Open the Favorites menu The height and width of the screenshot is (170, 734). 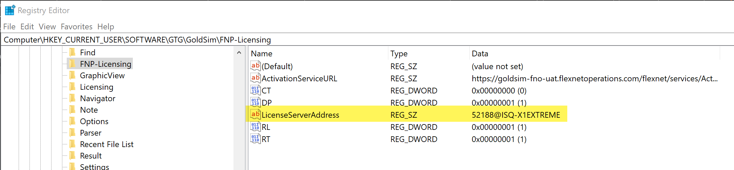click(77, 27)
